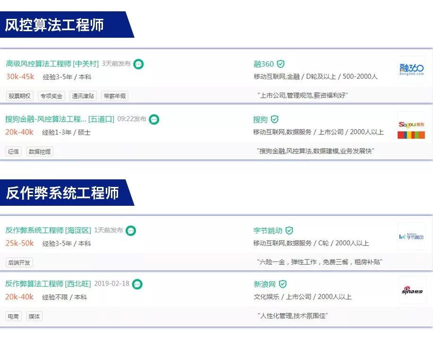
Task: Click posting date 2019-02-18
Action: 112,284
